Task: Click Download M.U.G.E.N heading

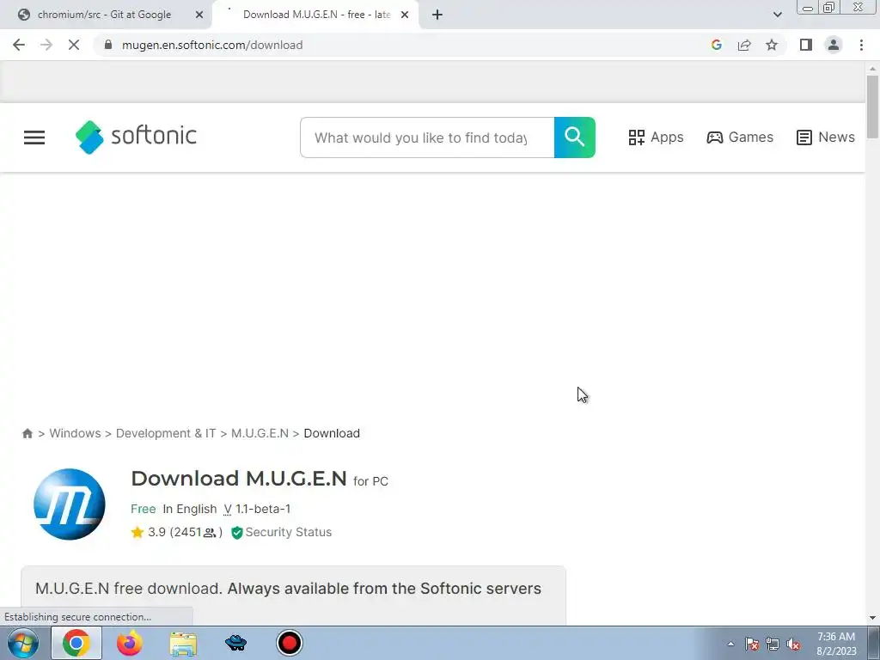Action: [239, 479]
